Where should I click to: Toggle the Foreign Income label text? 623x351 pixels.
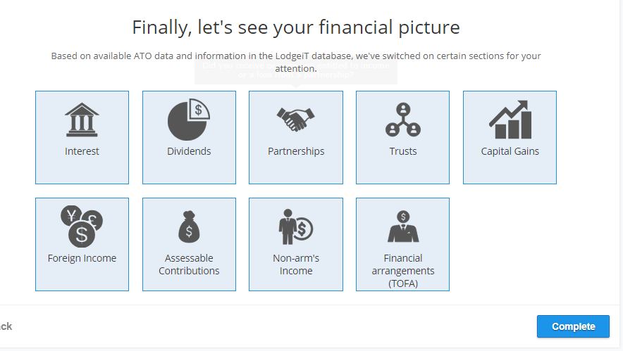pyautogui.click(x=82, y=258)
